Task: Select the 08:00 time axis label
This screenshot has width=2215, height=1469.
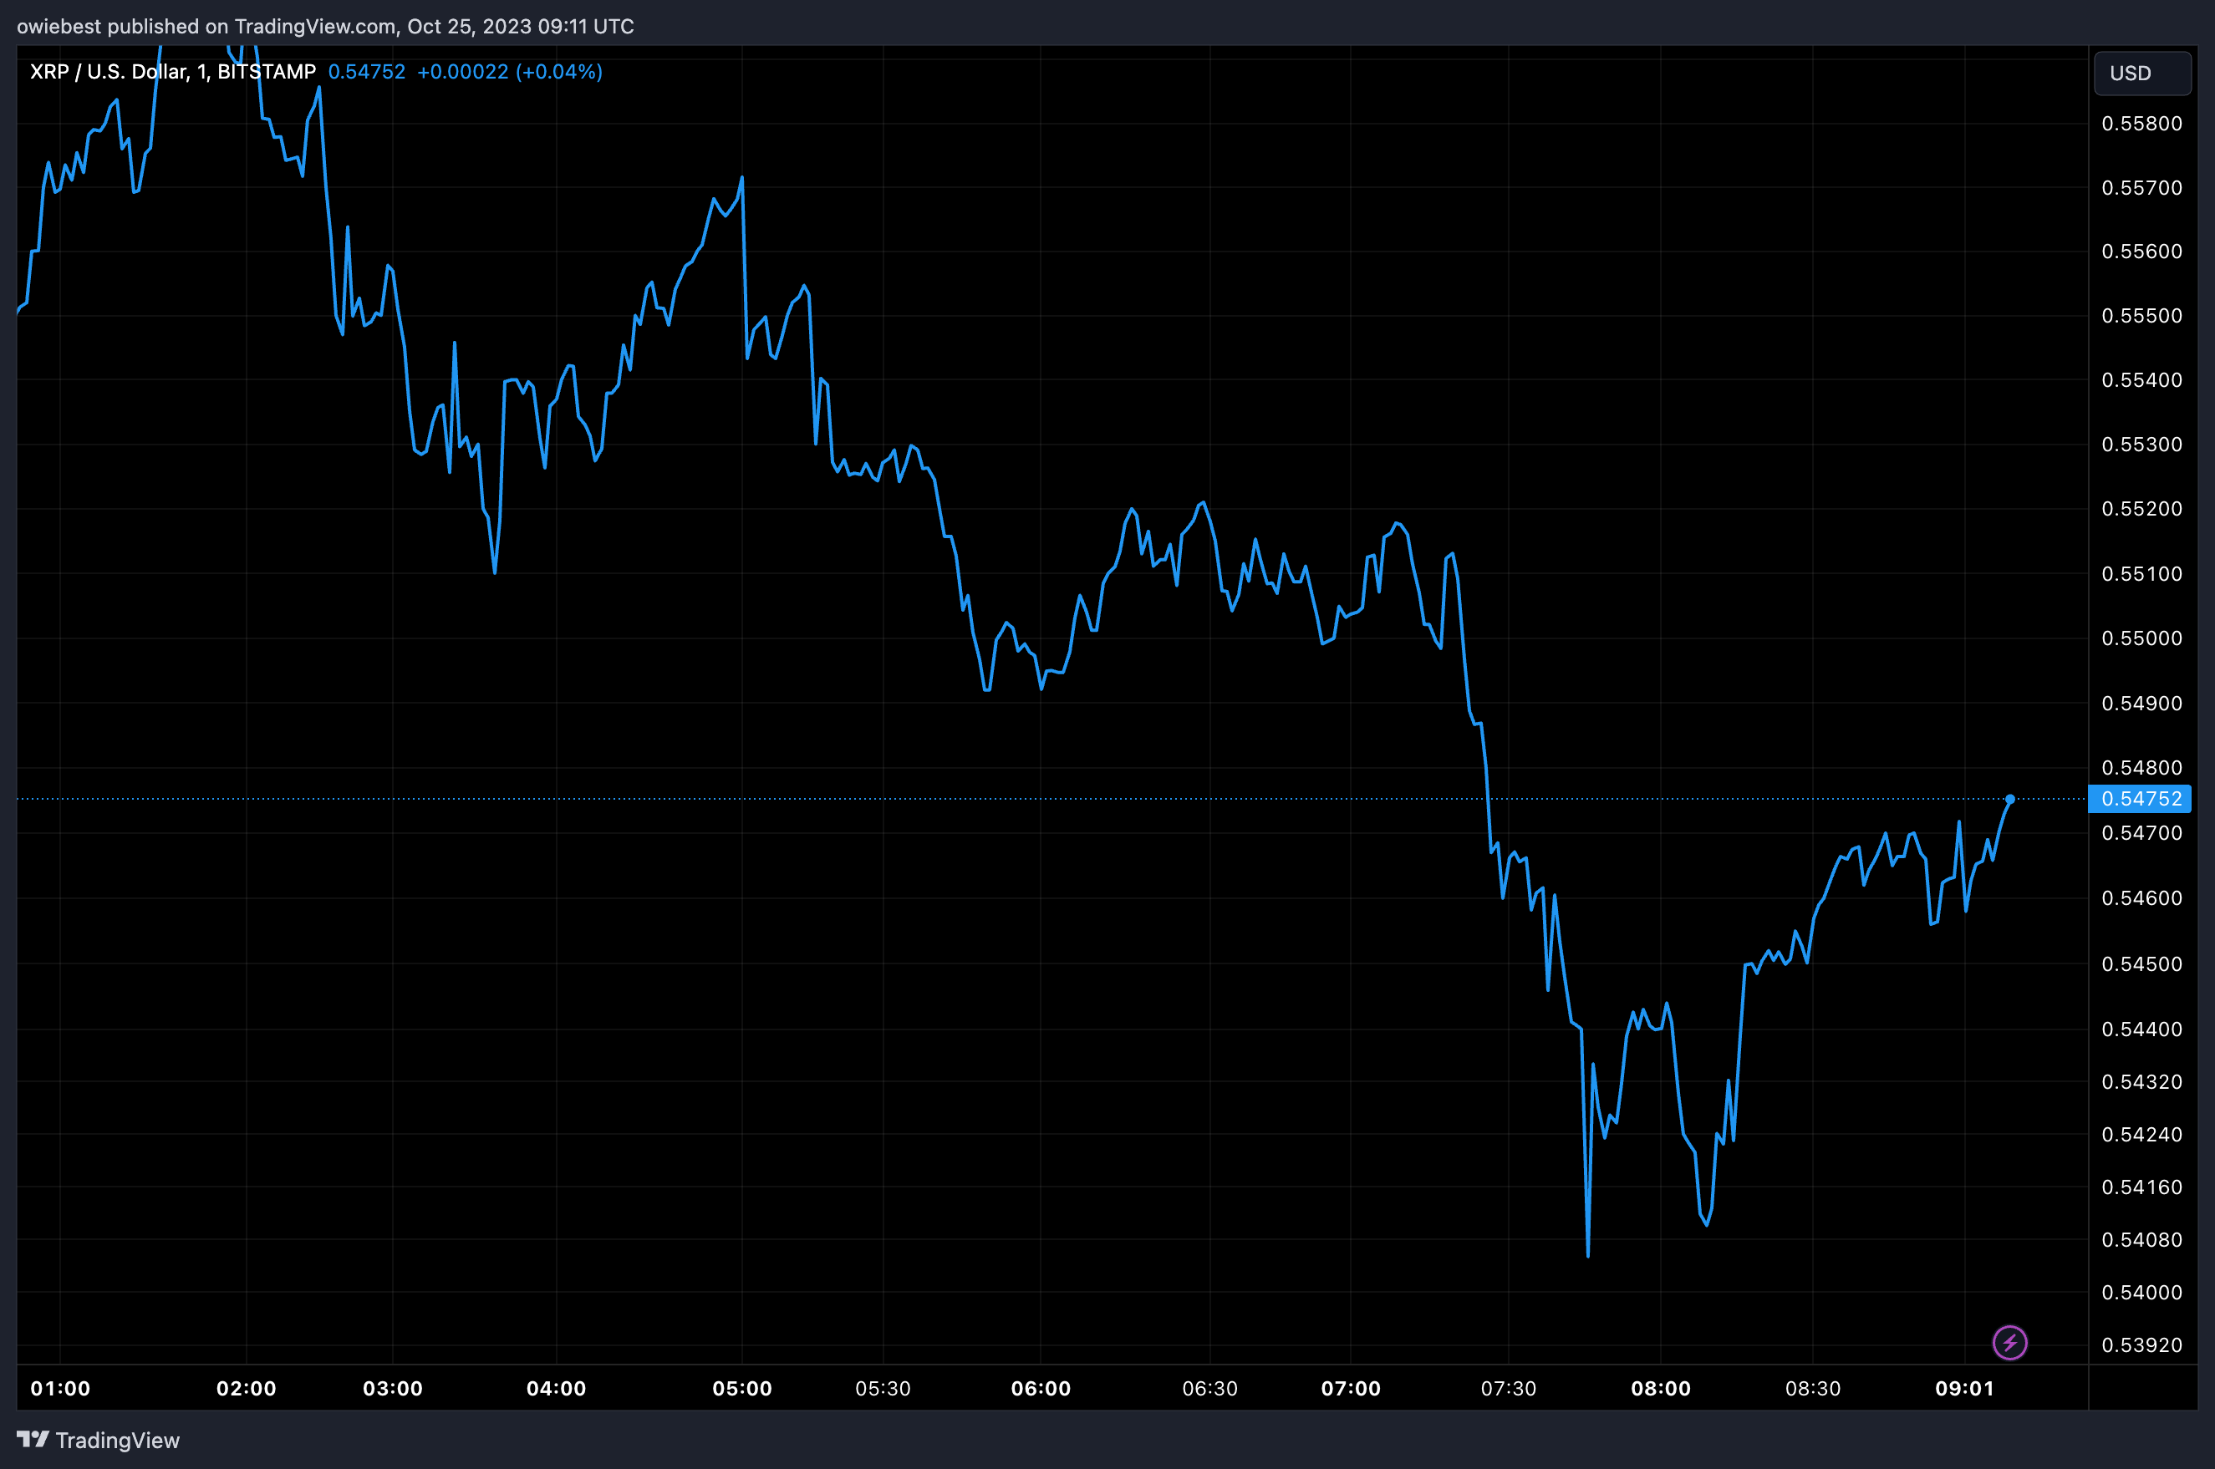Action: pyautogui.click(x=1660, y=1389)
